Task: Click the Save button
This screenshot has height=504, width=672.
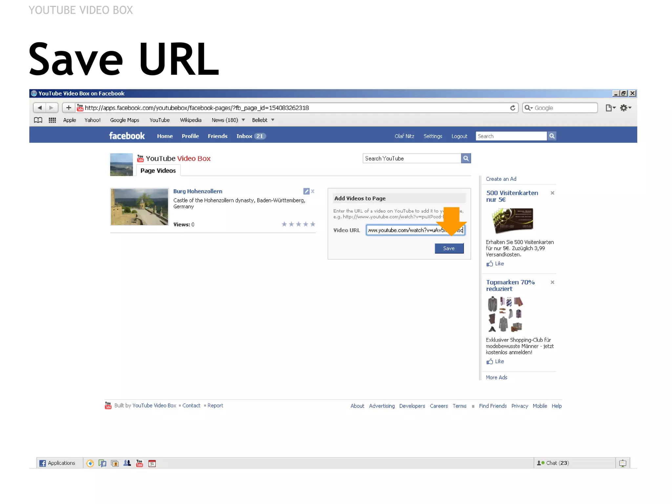Action: 449,248
